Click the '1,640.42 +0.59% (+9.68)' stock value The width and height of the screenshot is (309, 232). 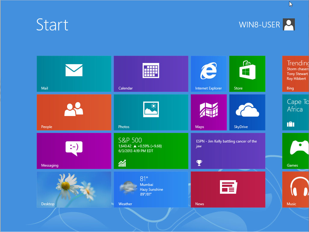point(140,146)
